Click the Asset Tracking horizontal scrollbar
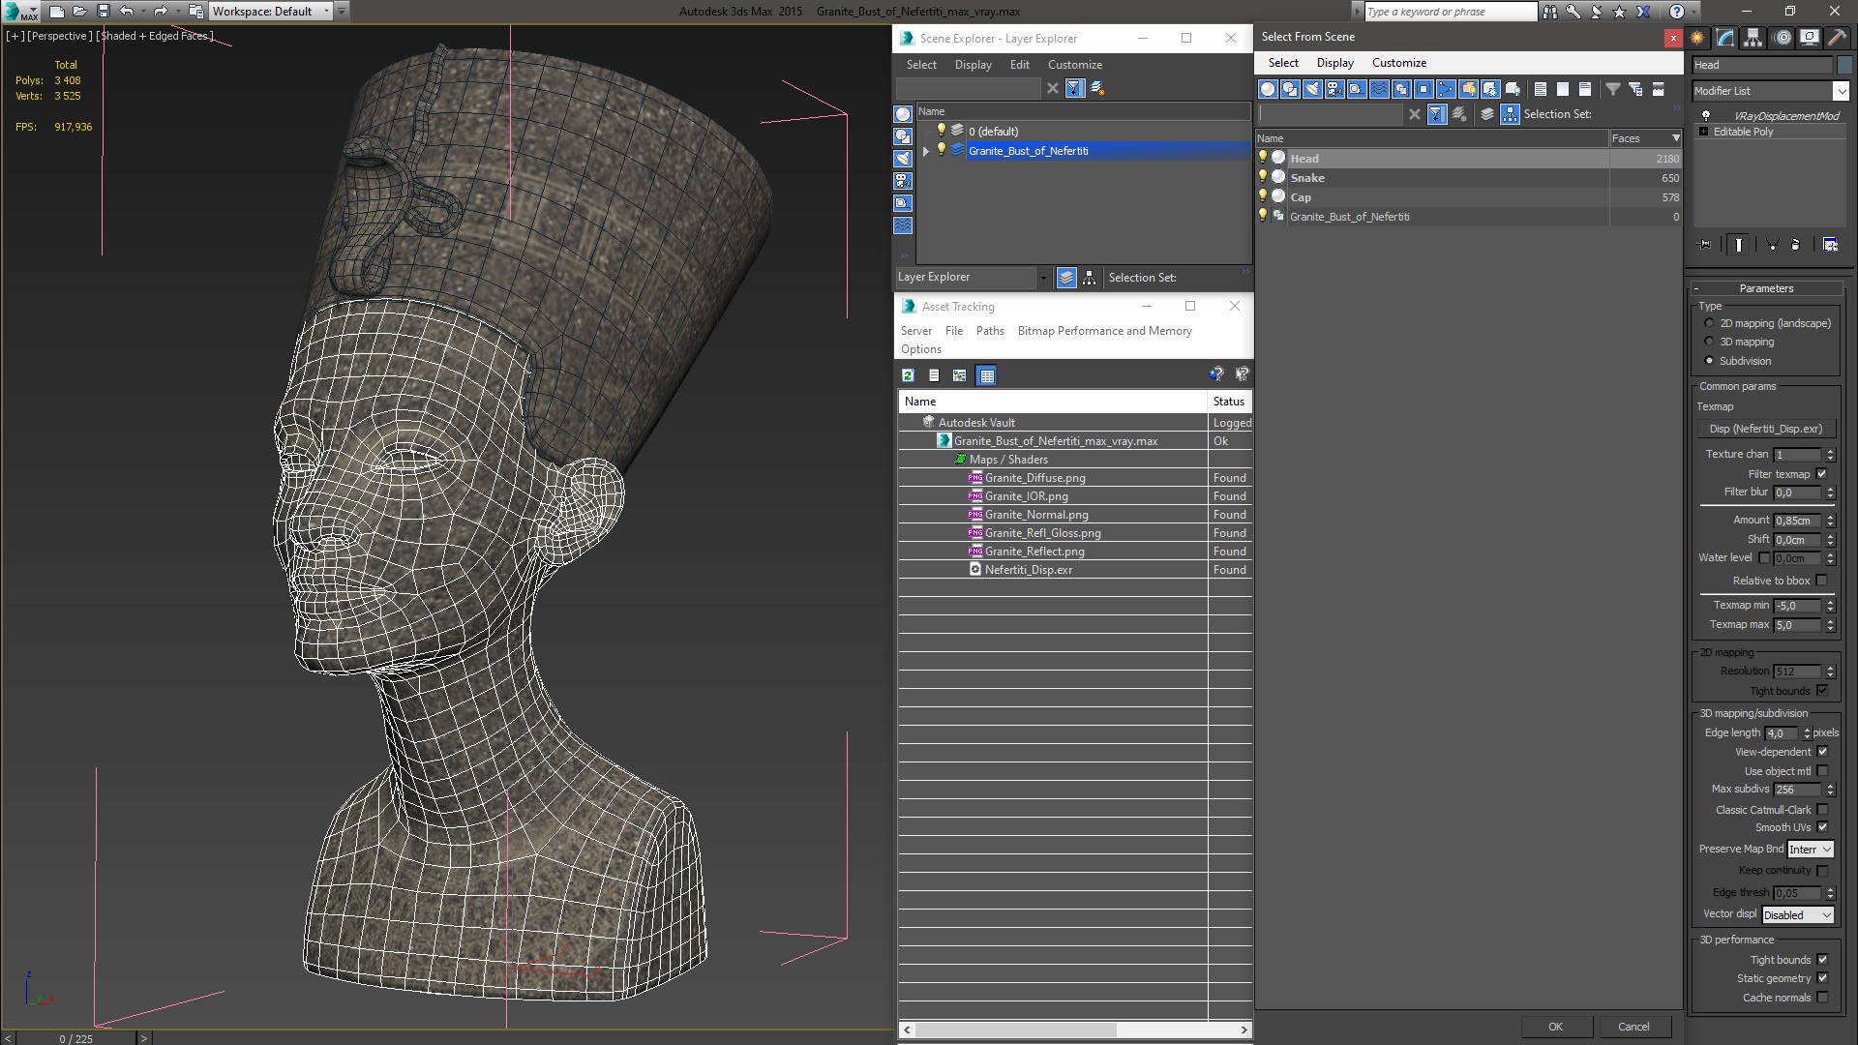This screenshot has width=1858, height=1045. point(1015,1030)
